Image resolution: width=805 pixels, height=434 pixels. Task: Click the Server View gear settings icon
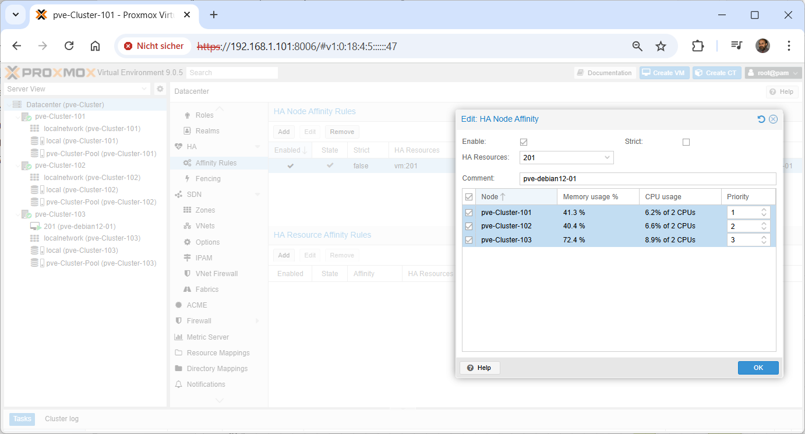[x=160, y=89]
